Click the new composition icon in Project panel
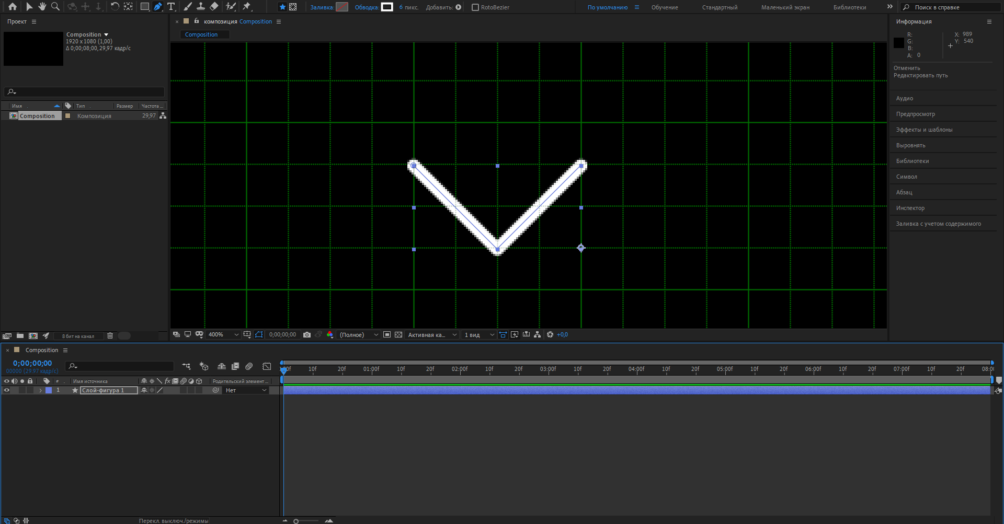This screenshot has height=524, width=1004. [33, 336]
